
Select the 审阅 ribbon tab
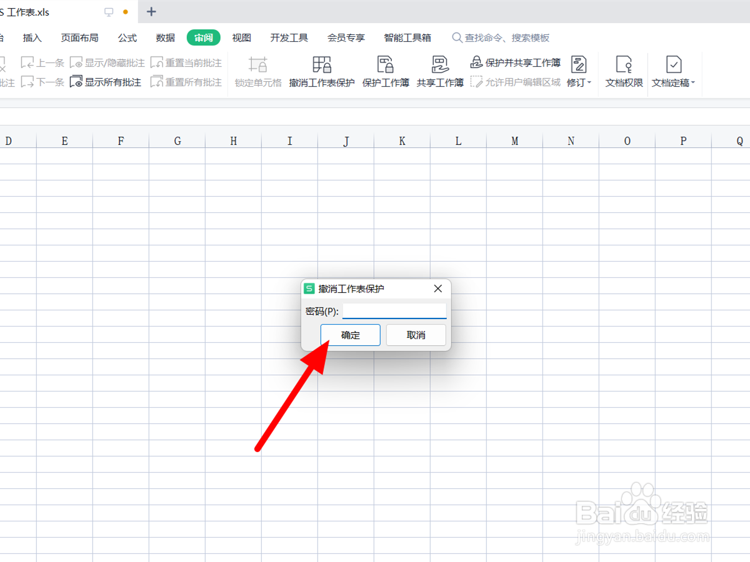pyautogui.click(x=204, y=37)
